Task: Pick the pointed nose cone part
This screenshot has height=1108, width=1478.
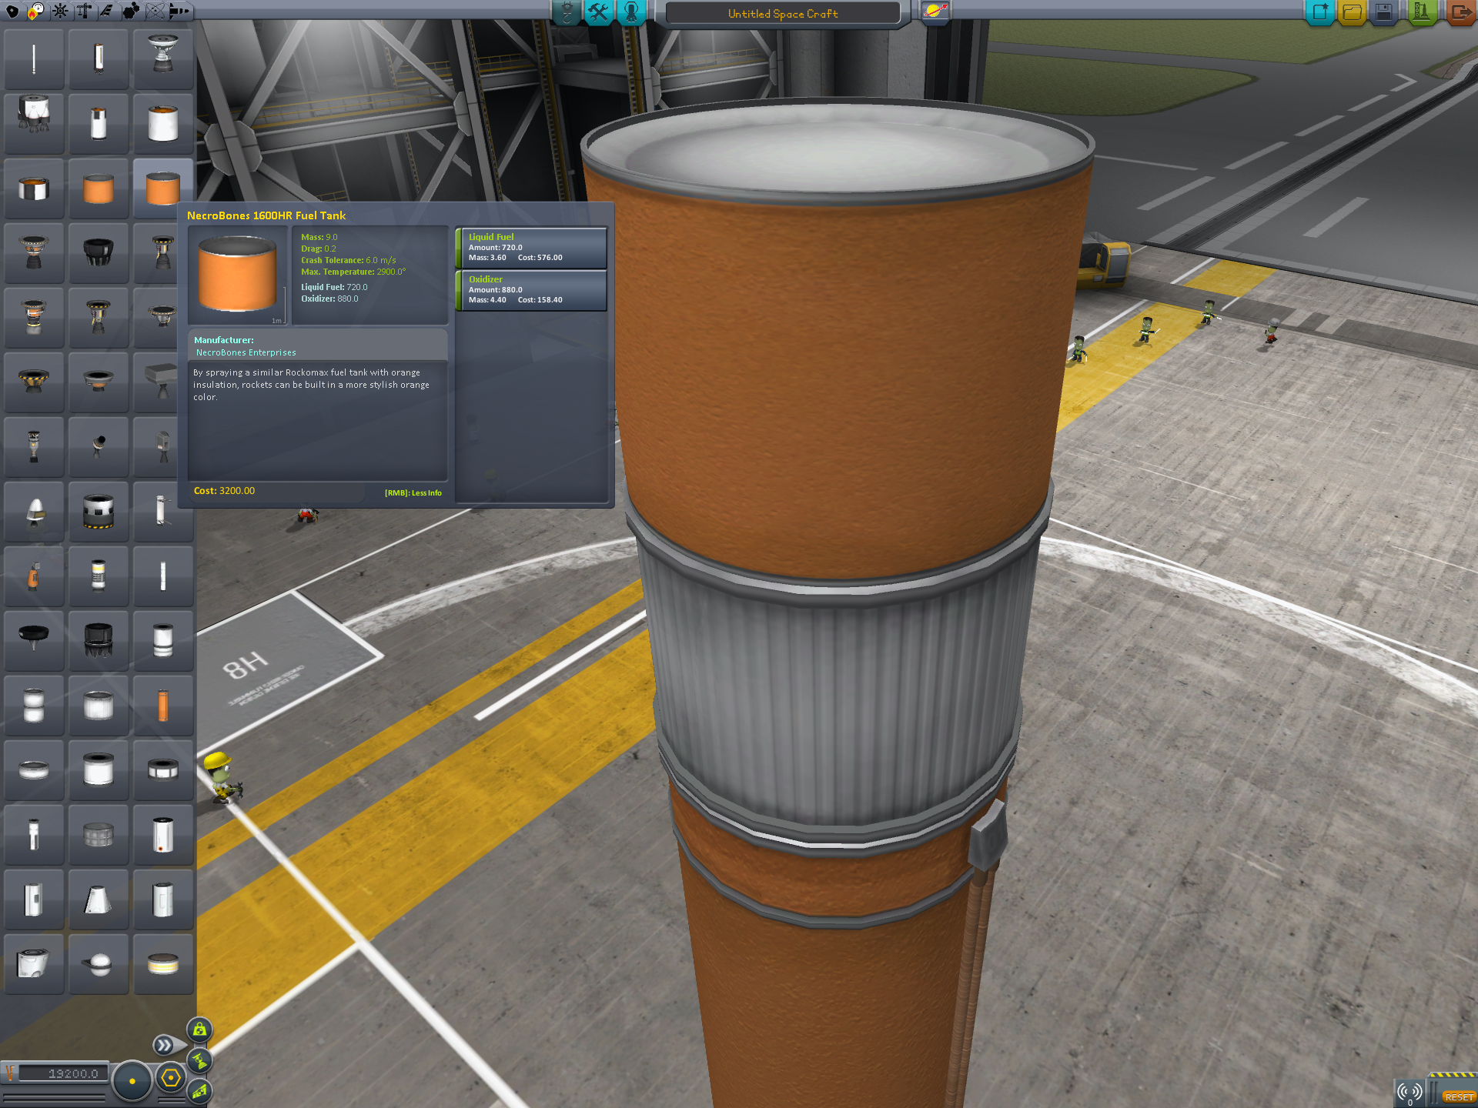Action: coord(34,512)
